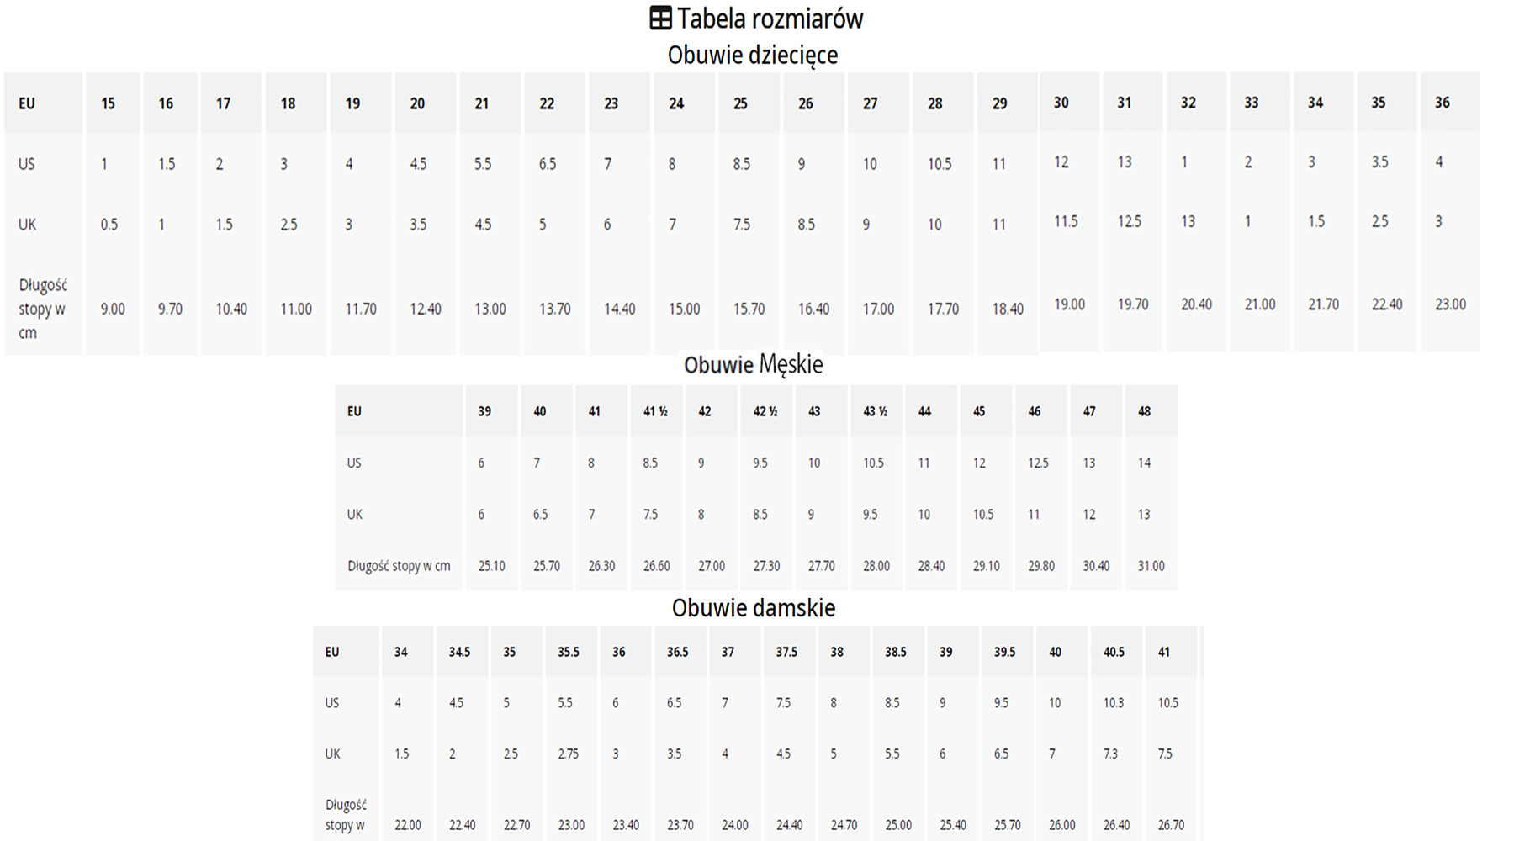Viewport: 1514px width, 841px height.
Task: Select the 22.00 cm cell in women's table
Action: (x=408, y=825)
